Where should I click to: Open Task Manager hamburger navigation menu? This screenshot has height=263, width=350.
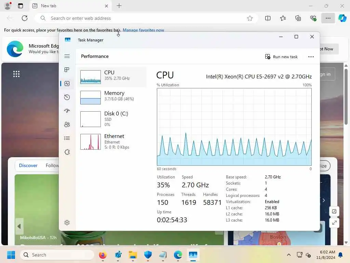point(67,56)
